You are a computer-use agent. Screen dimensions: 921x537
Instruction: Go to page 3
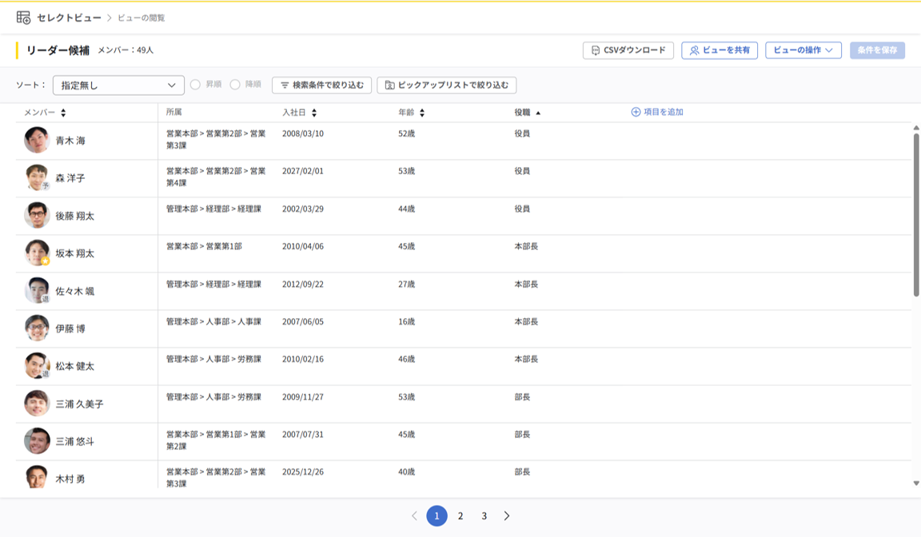[484, 516]
